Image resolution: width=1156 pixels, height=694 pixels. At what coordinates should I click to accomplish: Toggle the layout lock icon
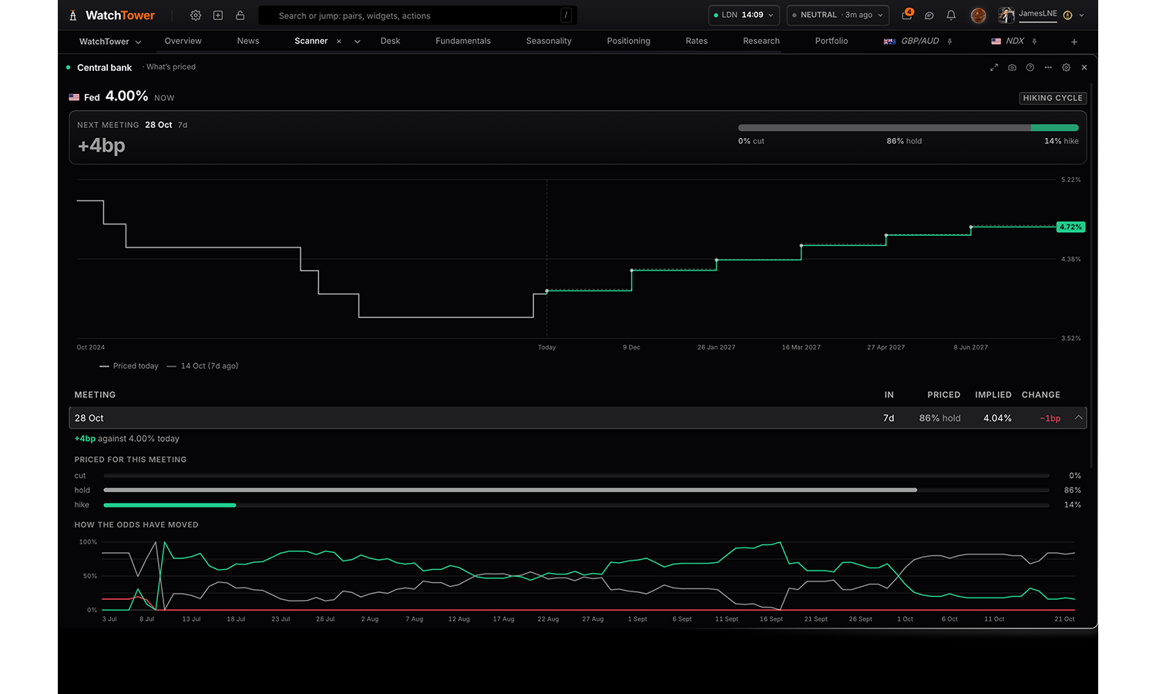(x=240, y=15)
